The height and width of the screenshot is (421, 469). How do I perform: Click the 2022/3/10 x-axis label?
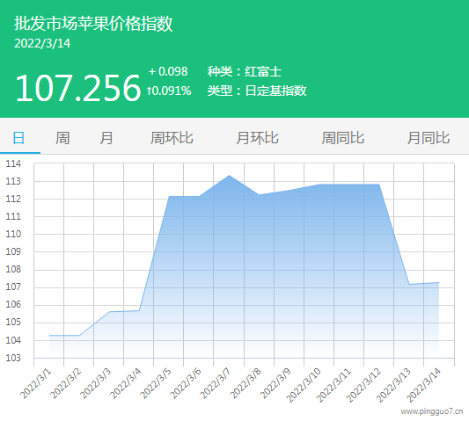[304, 385]
